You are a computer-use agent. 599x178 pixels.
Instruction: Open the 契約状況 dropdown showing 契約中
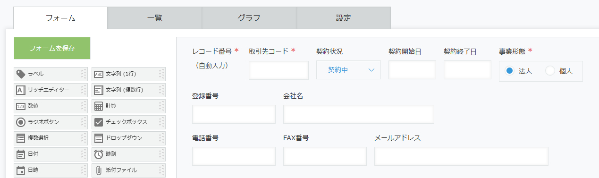pos(348,70)
